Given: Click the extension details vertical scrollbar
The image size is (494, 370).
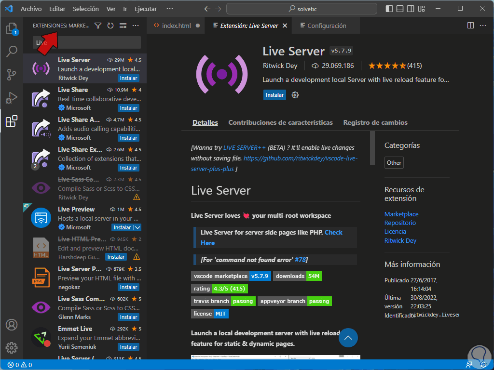Looking at the screenshot, I should [x=372, y=148].
